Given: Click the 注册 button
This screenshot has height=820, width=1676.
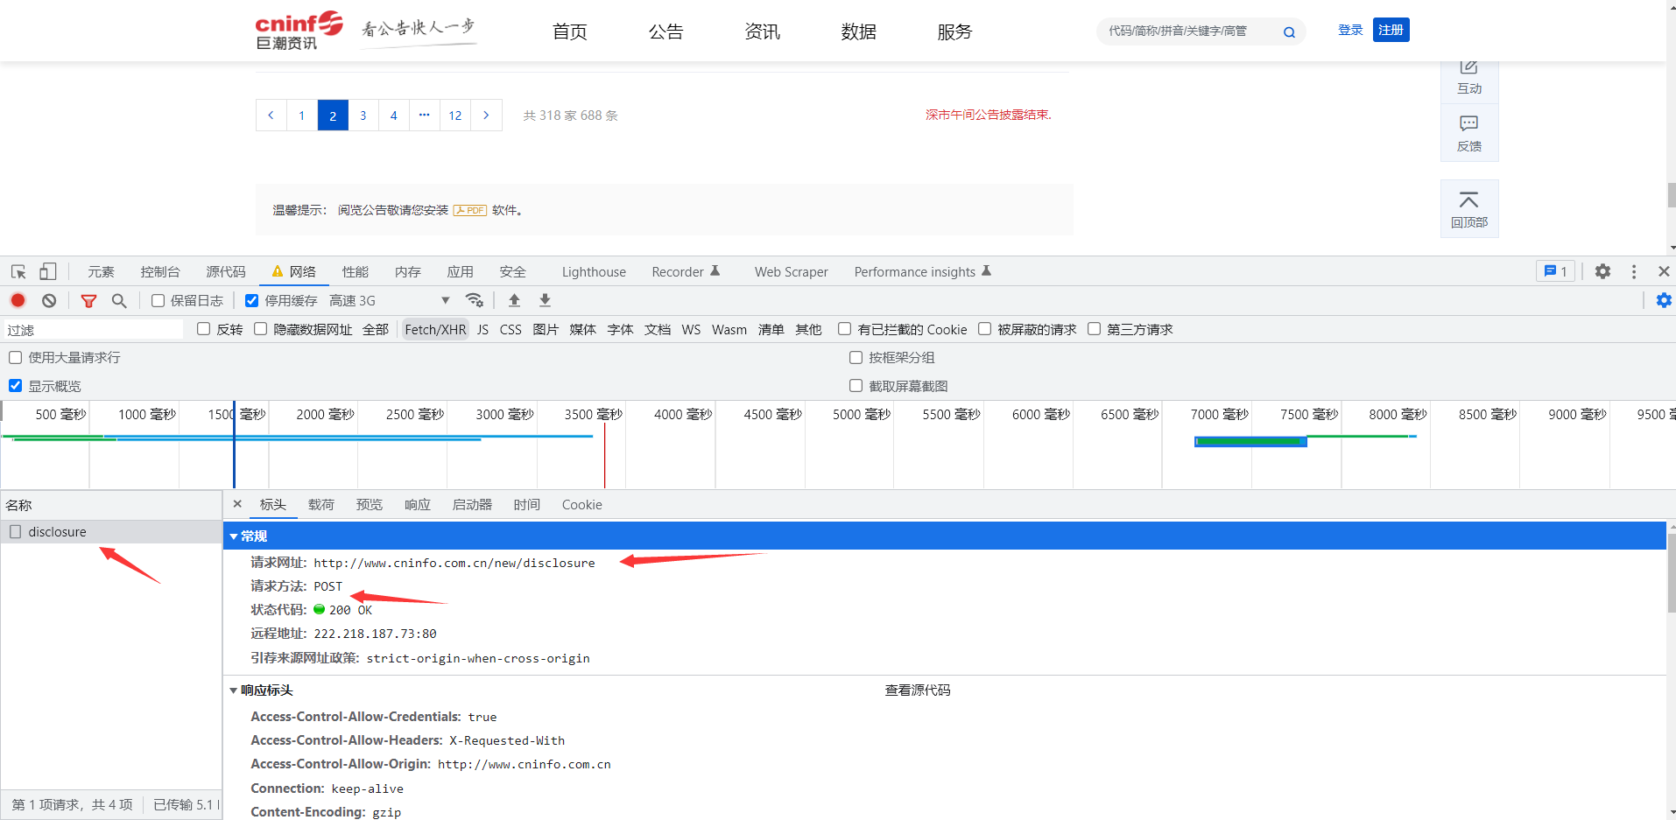Looking at the screenshot, I should point(1391,30).
